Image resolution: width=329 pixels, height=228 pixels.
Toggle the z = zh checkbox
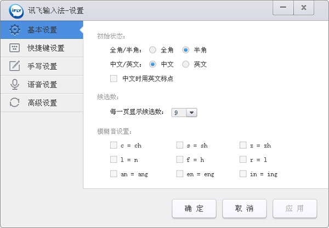tap(243, 145)
